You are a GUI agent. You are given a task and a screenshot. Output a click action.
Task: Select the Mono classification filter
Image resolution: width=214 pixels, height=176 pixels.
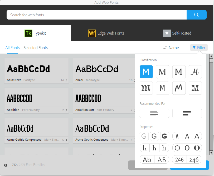point(163,88)
